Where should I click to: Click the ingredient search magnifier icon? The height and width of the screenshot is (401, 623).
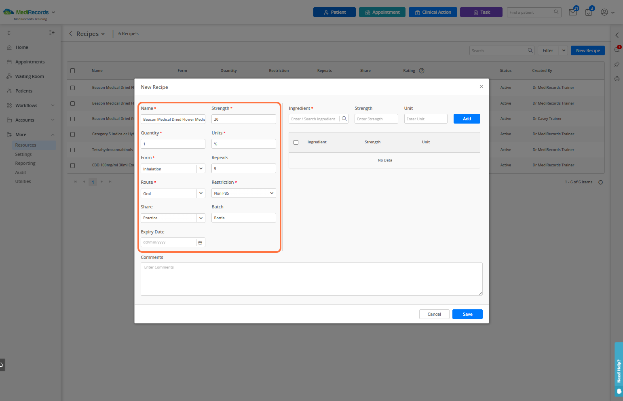click(x=344, y=119)
